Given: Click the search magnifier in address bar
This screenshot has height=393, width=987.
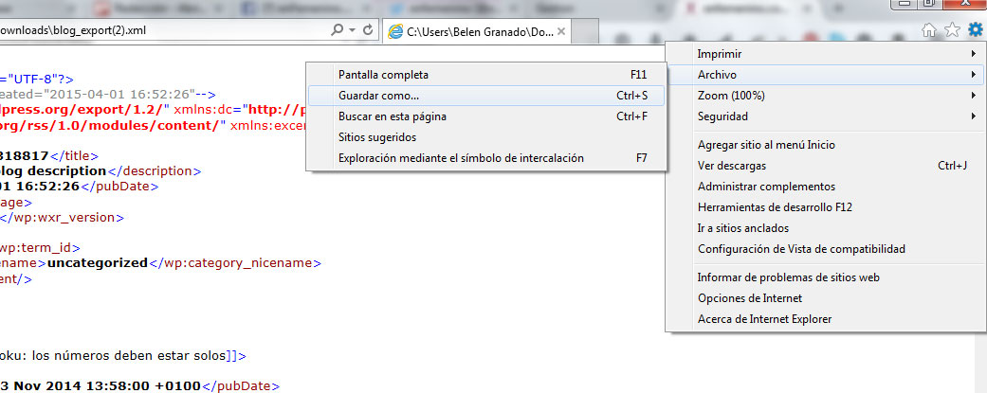Looking at the screenshot, I should click(x=338, y=30).
